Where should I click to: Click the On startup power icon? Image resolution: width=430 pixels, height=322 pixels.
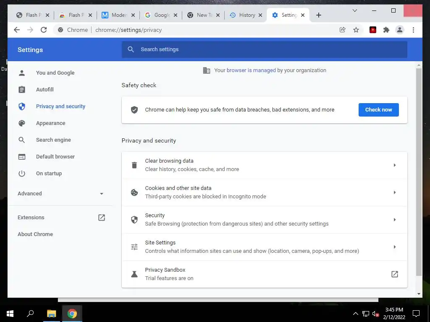tap(22, 173)
